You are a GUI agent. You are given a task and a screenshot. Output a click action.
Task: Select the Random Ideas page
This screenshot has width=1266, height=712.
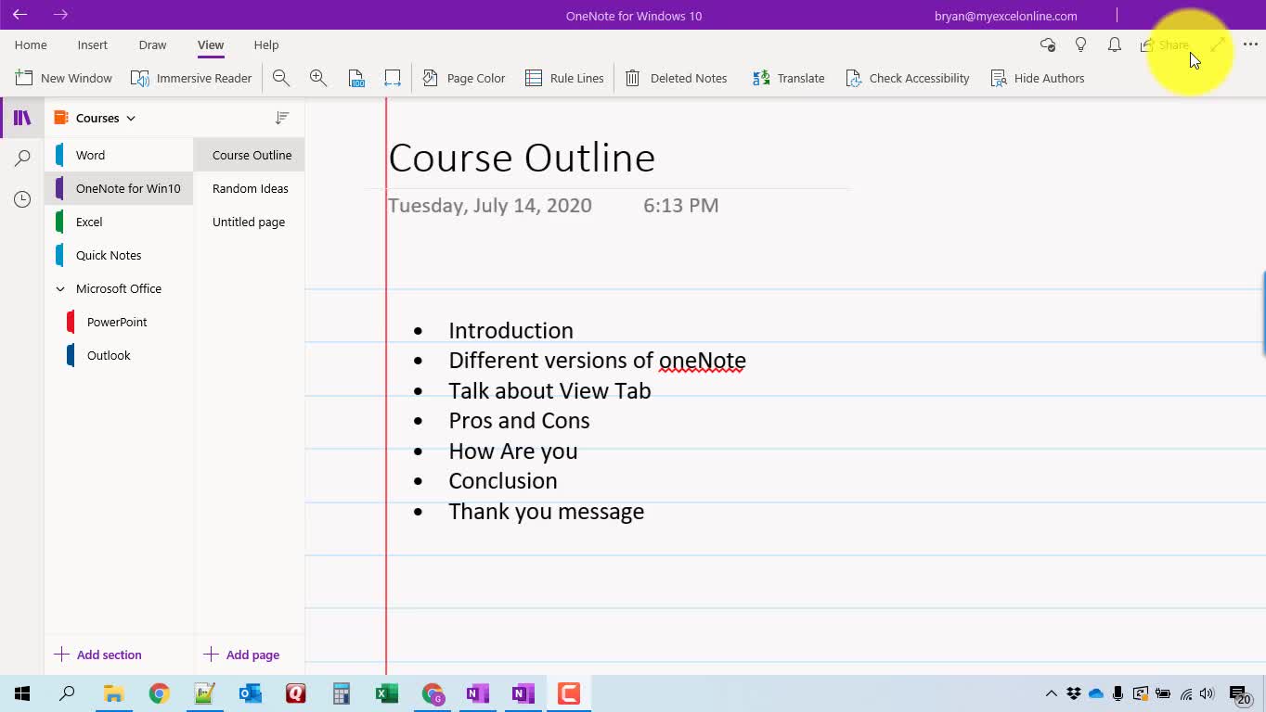point(250,188)
